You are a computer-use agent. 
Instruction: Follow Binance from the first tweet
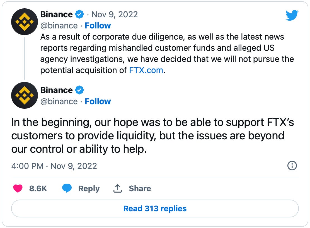pos(98,26)
